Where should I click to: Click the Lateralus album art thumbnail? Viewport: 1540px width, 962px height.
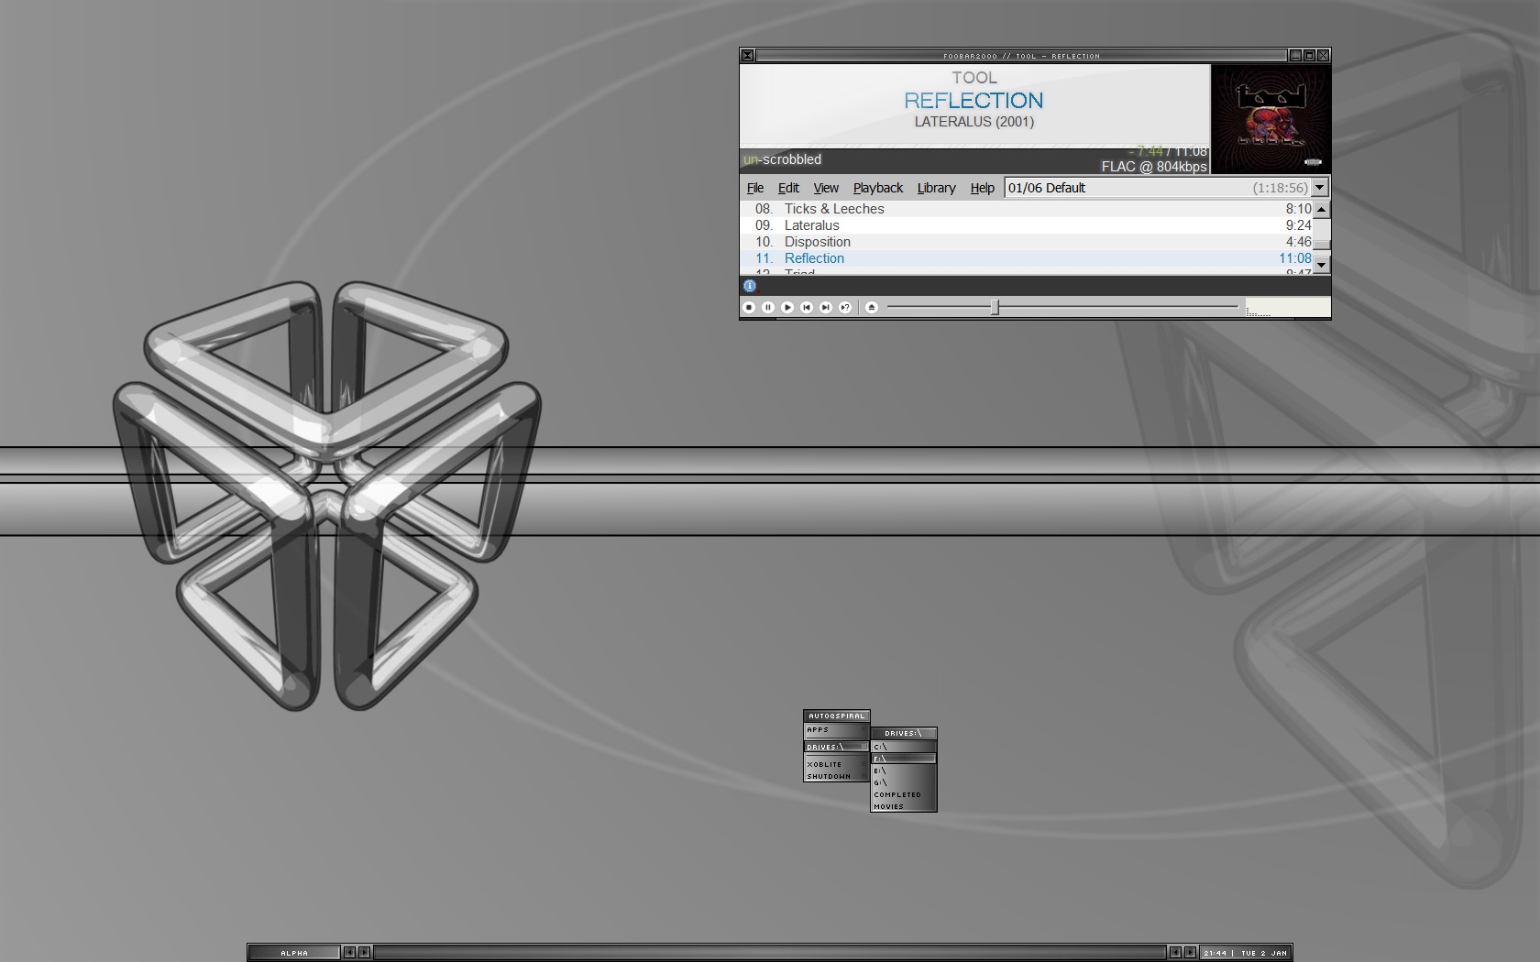[1270, 119]
